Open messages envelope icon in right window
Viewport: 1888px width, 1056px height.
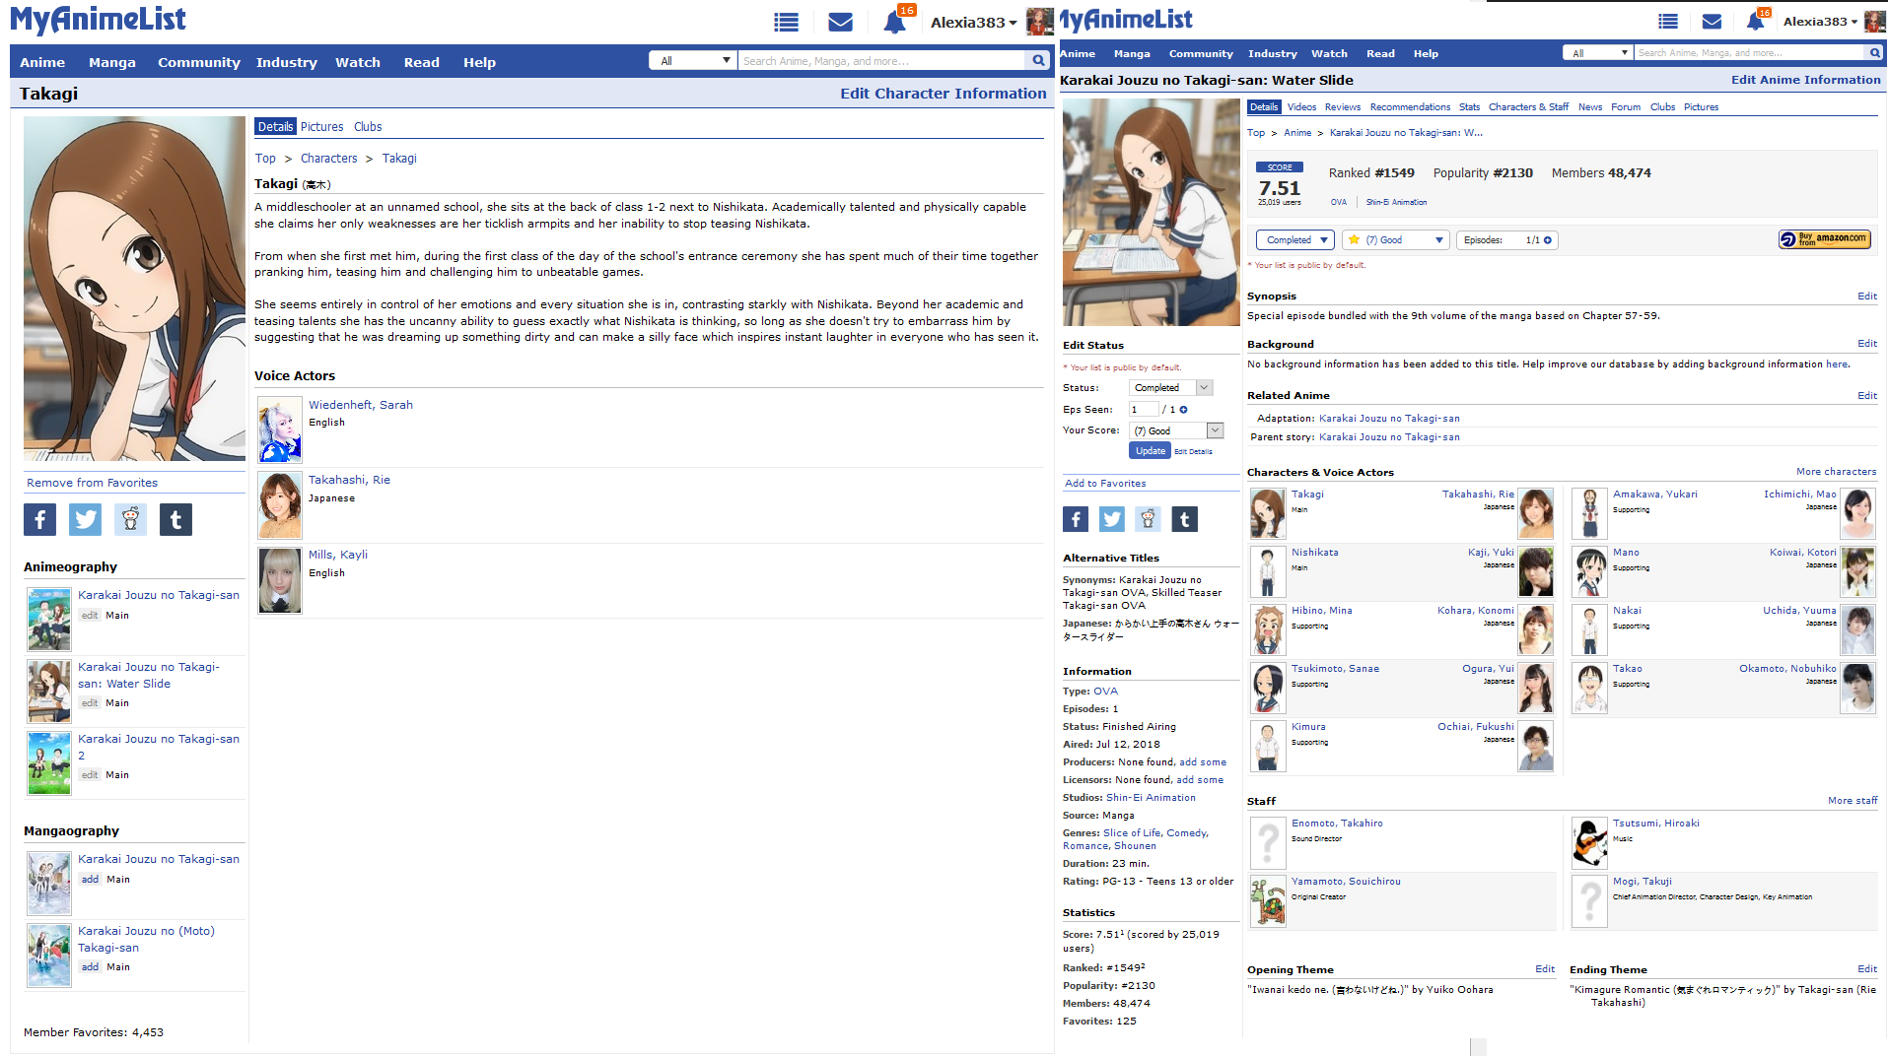1712,21
